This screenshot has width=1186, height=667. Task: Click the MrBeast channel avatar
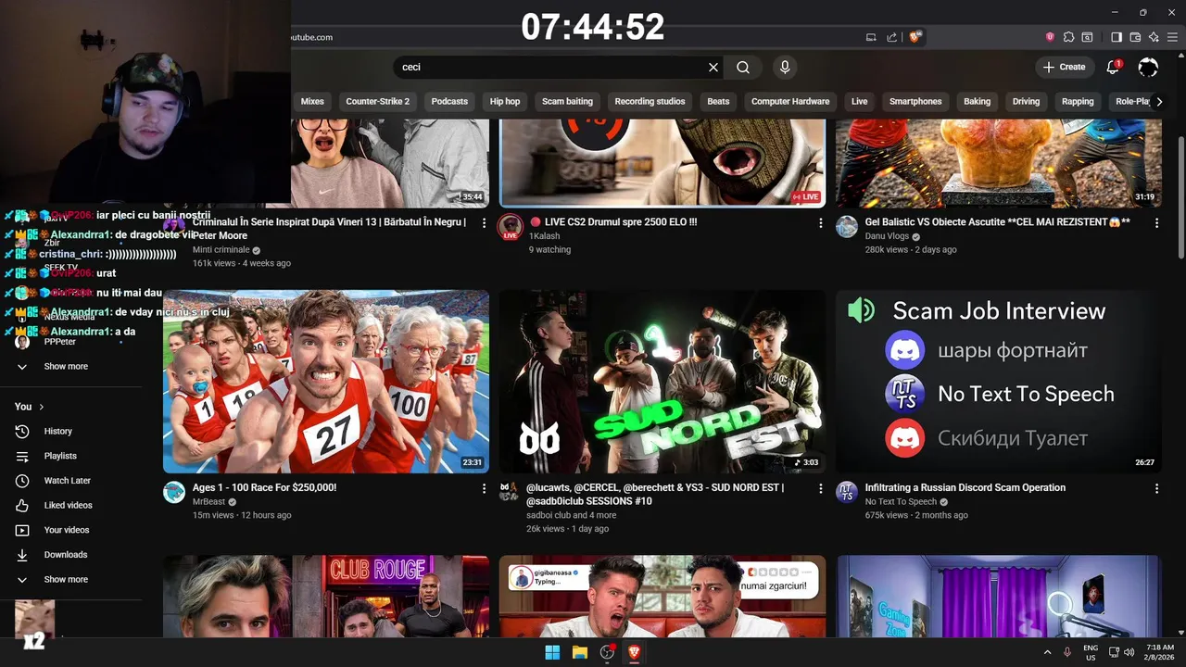click(174, 492)
